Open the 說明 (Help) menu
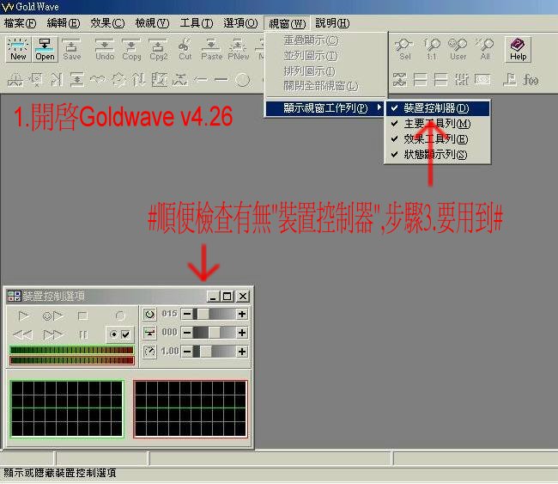The image size is (558, 484). click(x=332, y=23)
